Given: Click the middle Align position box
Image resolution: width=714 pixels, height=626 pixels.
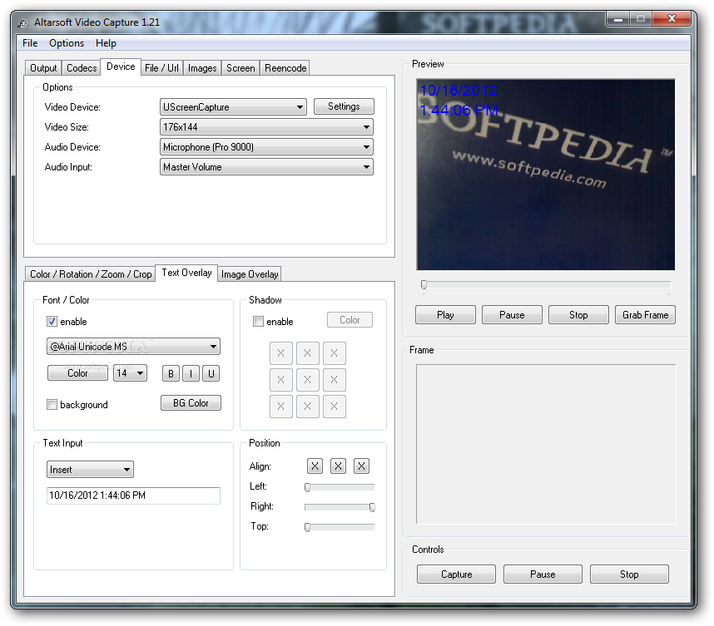Looking at the screenshot, I should coord(338,466).
